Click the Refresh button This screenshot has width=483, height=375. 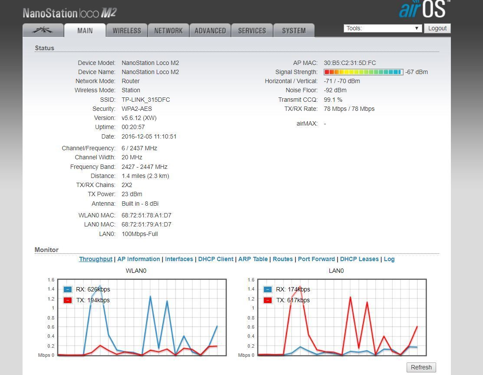coord(421,367)
